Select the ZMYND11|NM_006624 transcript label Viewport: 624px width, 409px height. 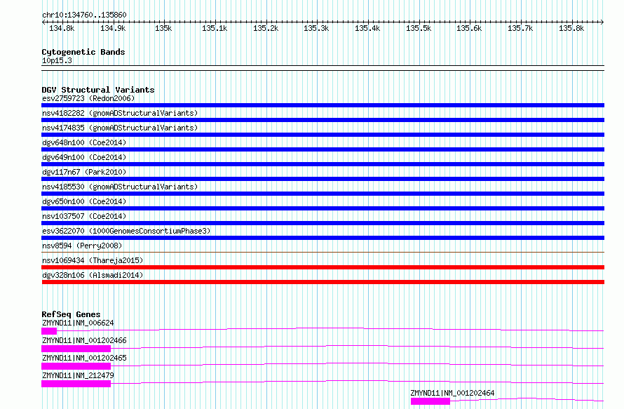(x=78, y=323)
